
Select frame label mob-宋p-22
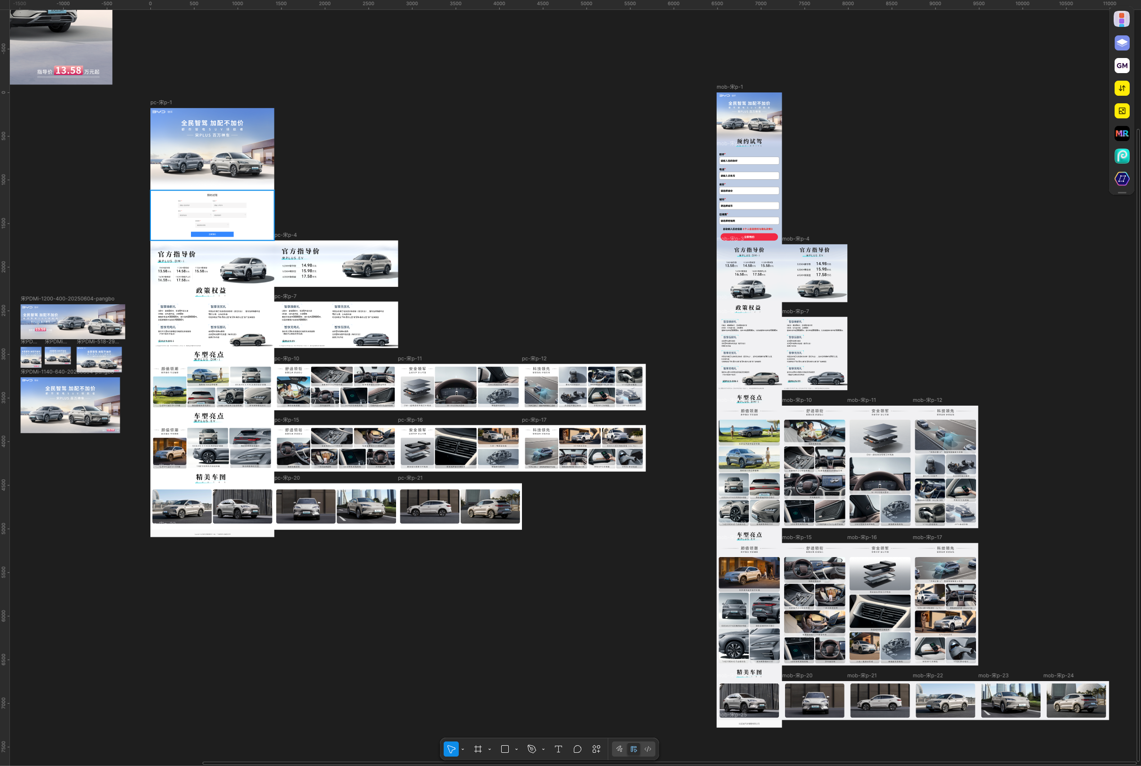pyautogui.click(x=928, y=675)
